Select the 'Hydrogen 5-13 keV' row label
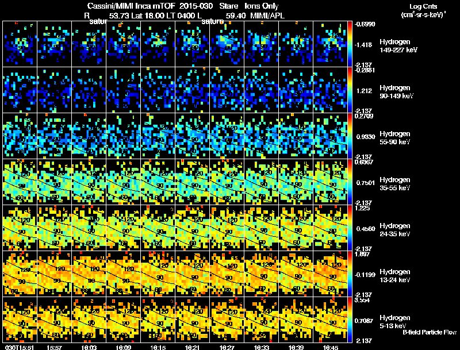This screenshot has height=350, width=460. click(x=395, y=322)
